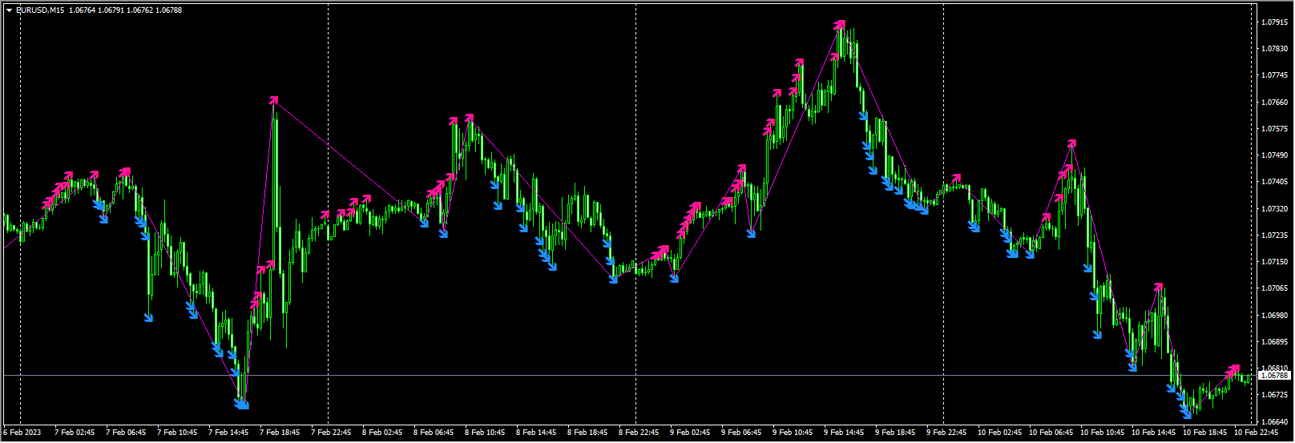Click the 1.07065 price scale label

1274,288
